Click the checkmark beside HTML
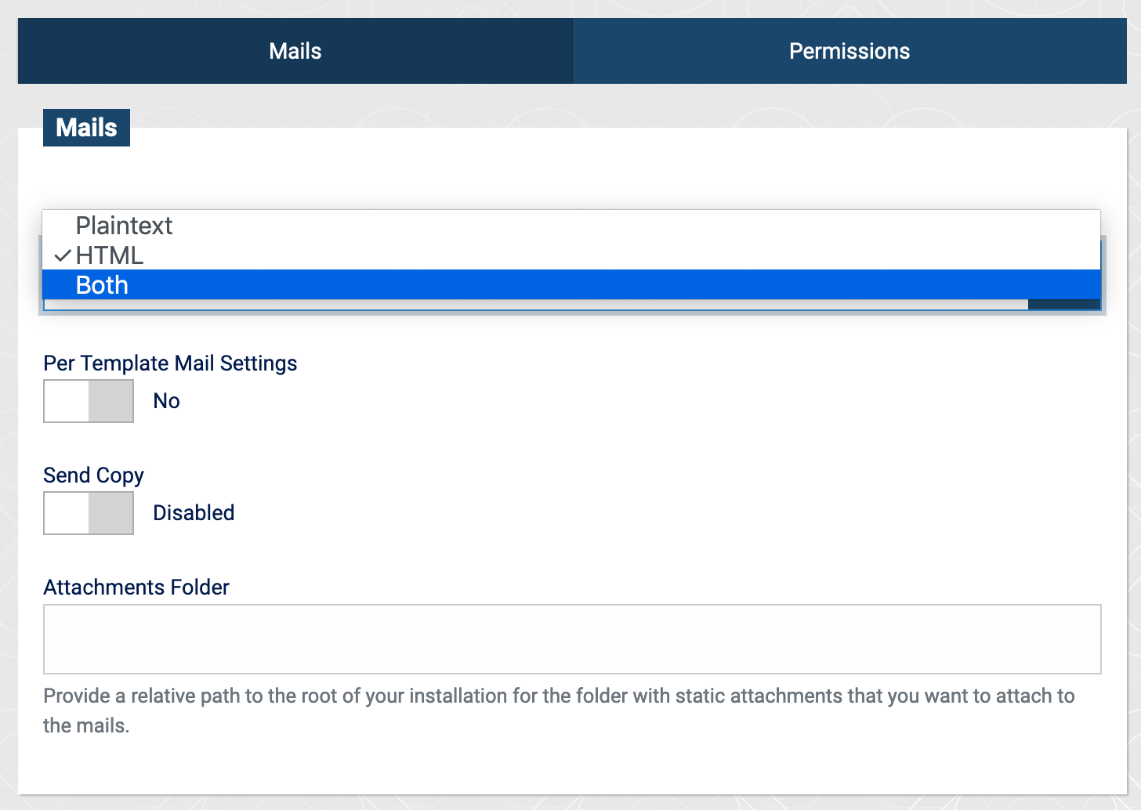The height and width of the screenshot is (810, 1141). coord(63,256)
